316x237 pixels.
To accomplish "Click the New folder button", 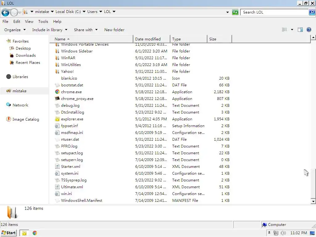I will click(x=114, y=30).
